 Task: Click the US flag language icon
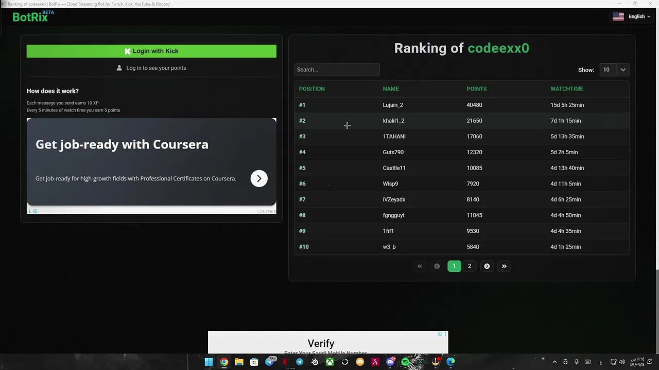618,16
